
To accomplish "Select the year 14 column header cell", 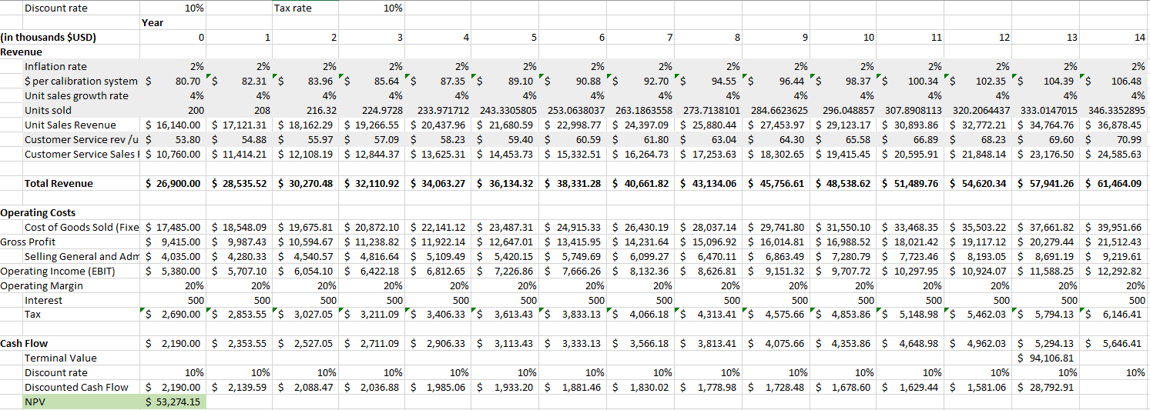I will tap(1115, 37).
